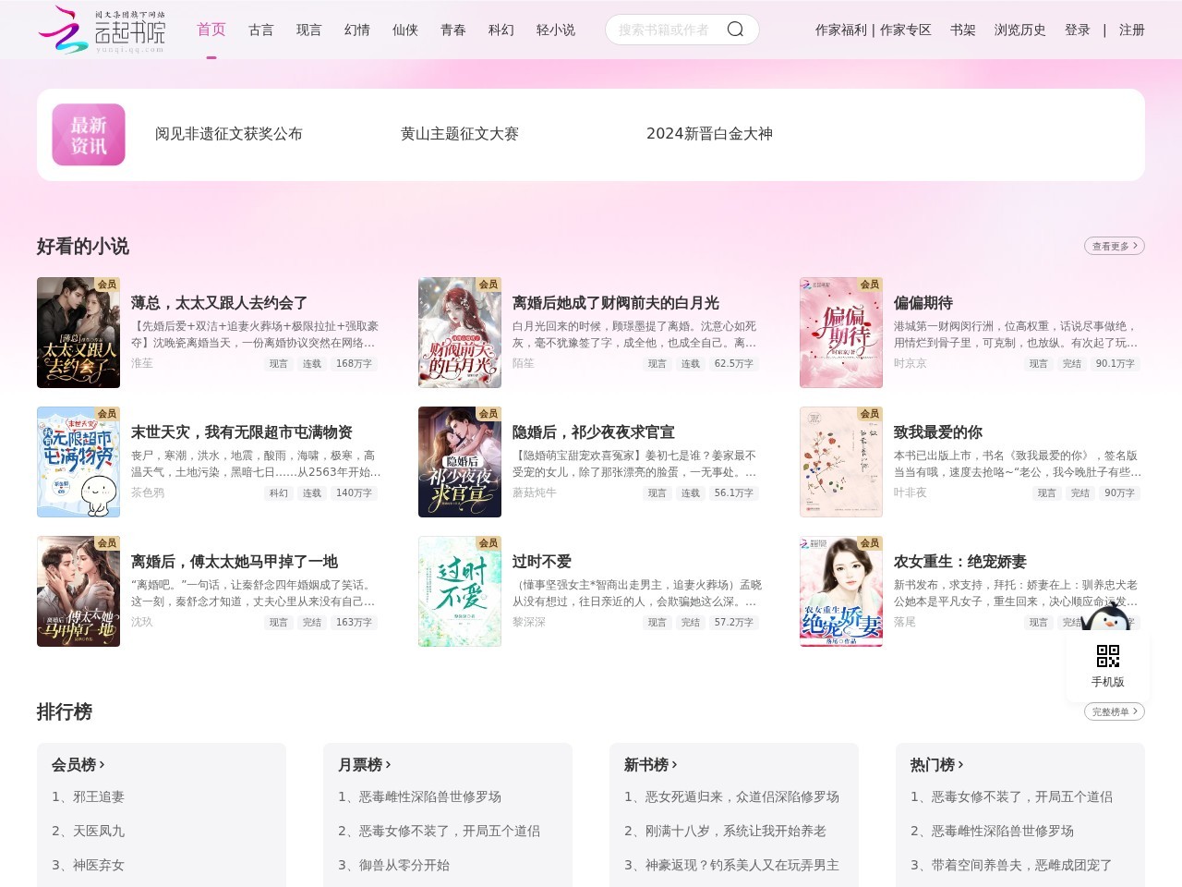
Task: Click the 登录 login link
Action: [1077, 30]
